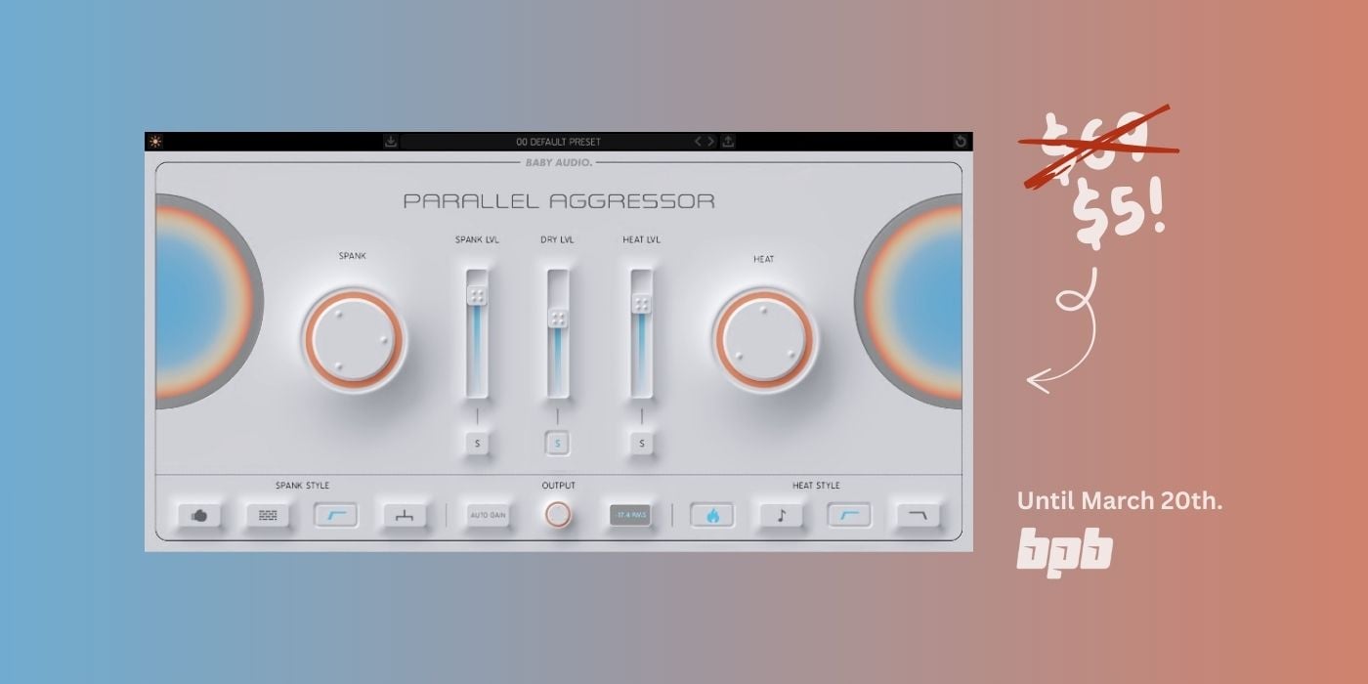Toggle the Heat Style high-cut filter button
The width and height of the screenshot is (1368, 684).
coord(918,516)
